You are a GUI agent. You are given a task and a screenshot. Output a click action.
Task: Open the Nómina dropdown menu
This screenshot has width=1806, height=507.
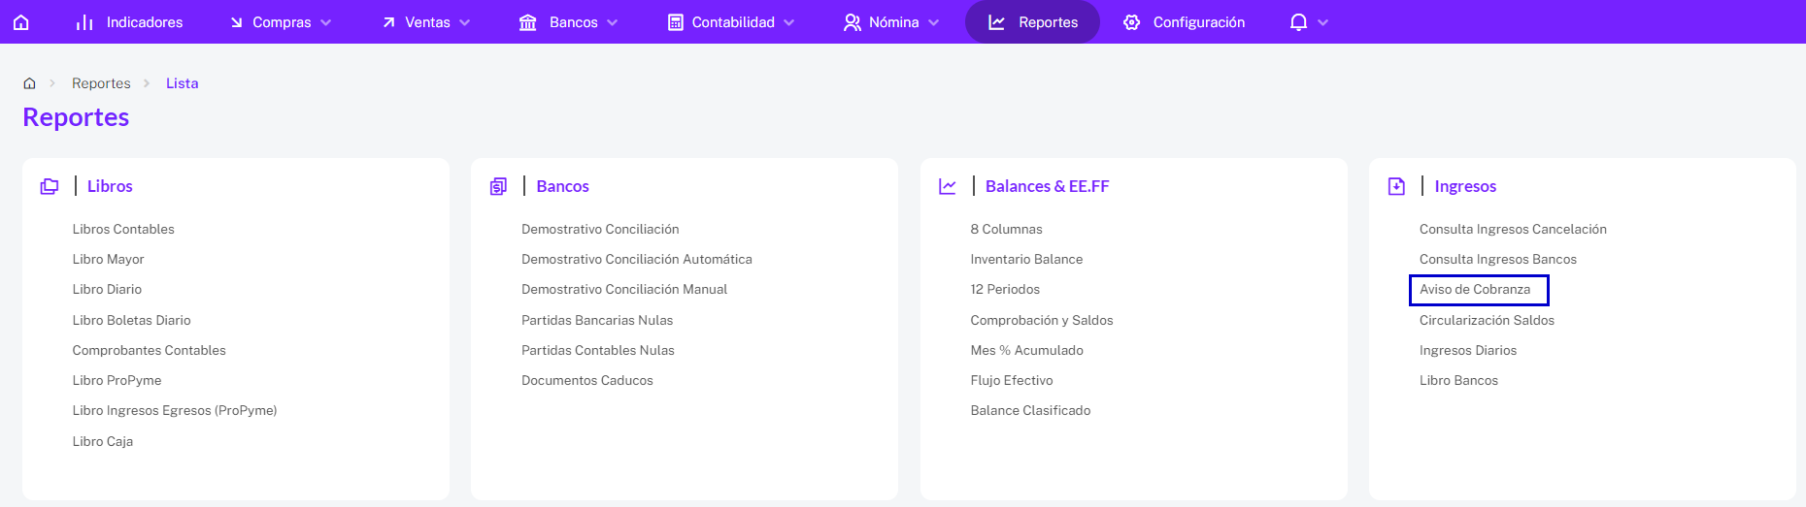(x=891, y=21)
